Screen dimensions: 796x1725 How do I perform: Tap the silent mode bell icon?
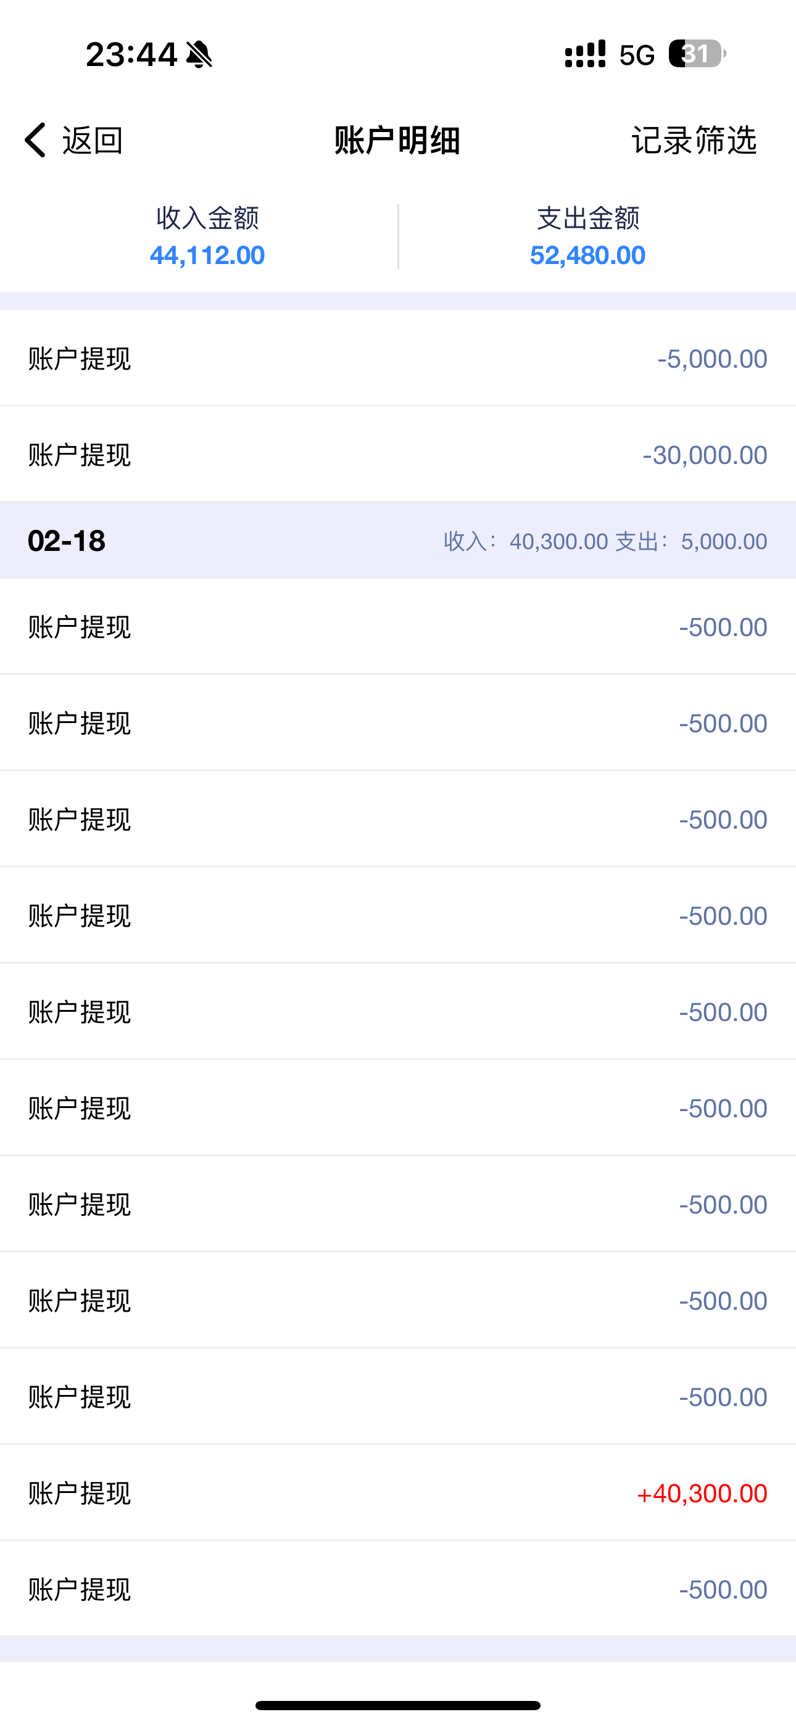[x=199, y=54]
